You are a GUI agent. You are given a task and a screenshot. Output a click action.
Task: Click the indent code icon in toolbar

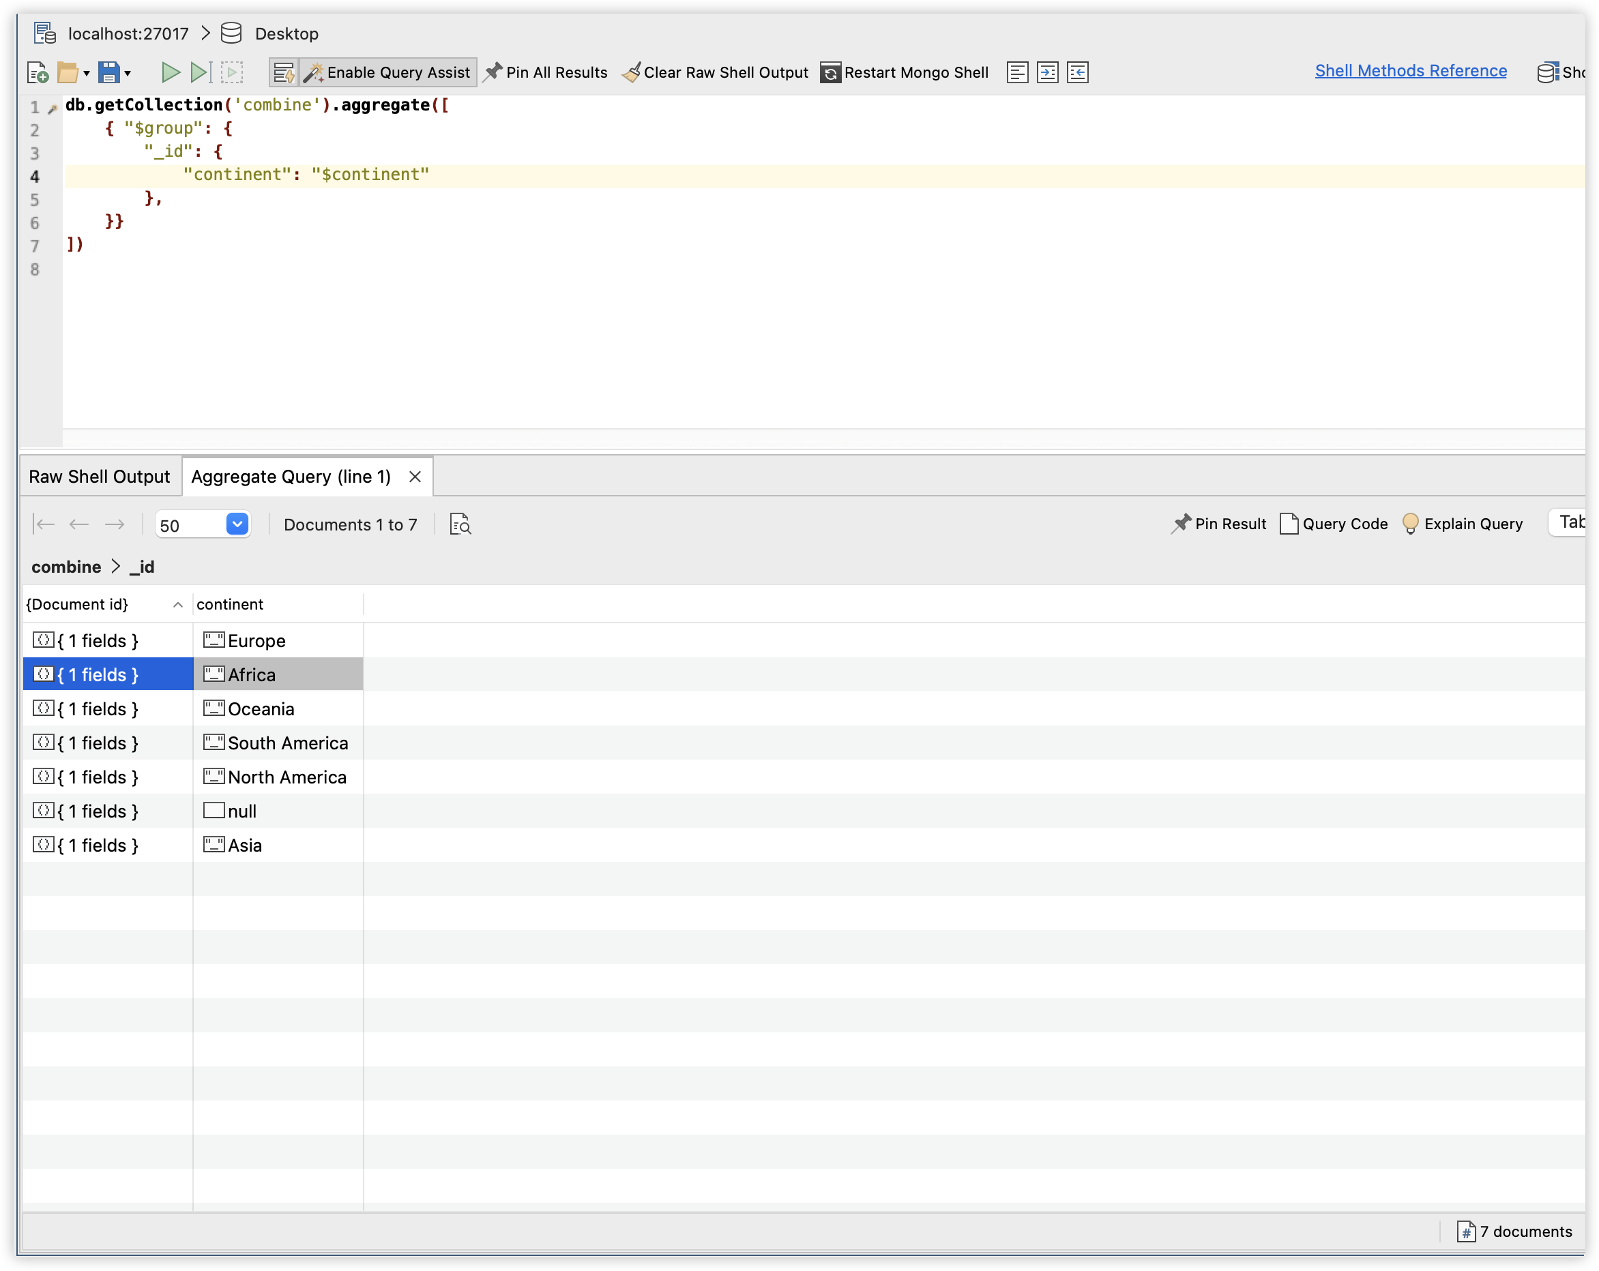pos(1047,73)
